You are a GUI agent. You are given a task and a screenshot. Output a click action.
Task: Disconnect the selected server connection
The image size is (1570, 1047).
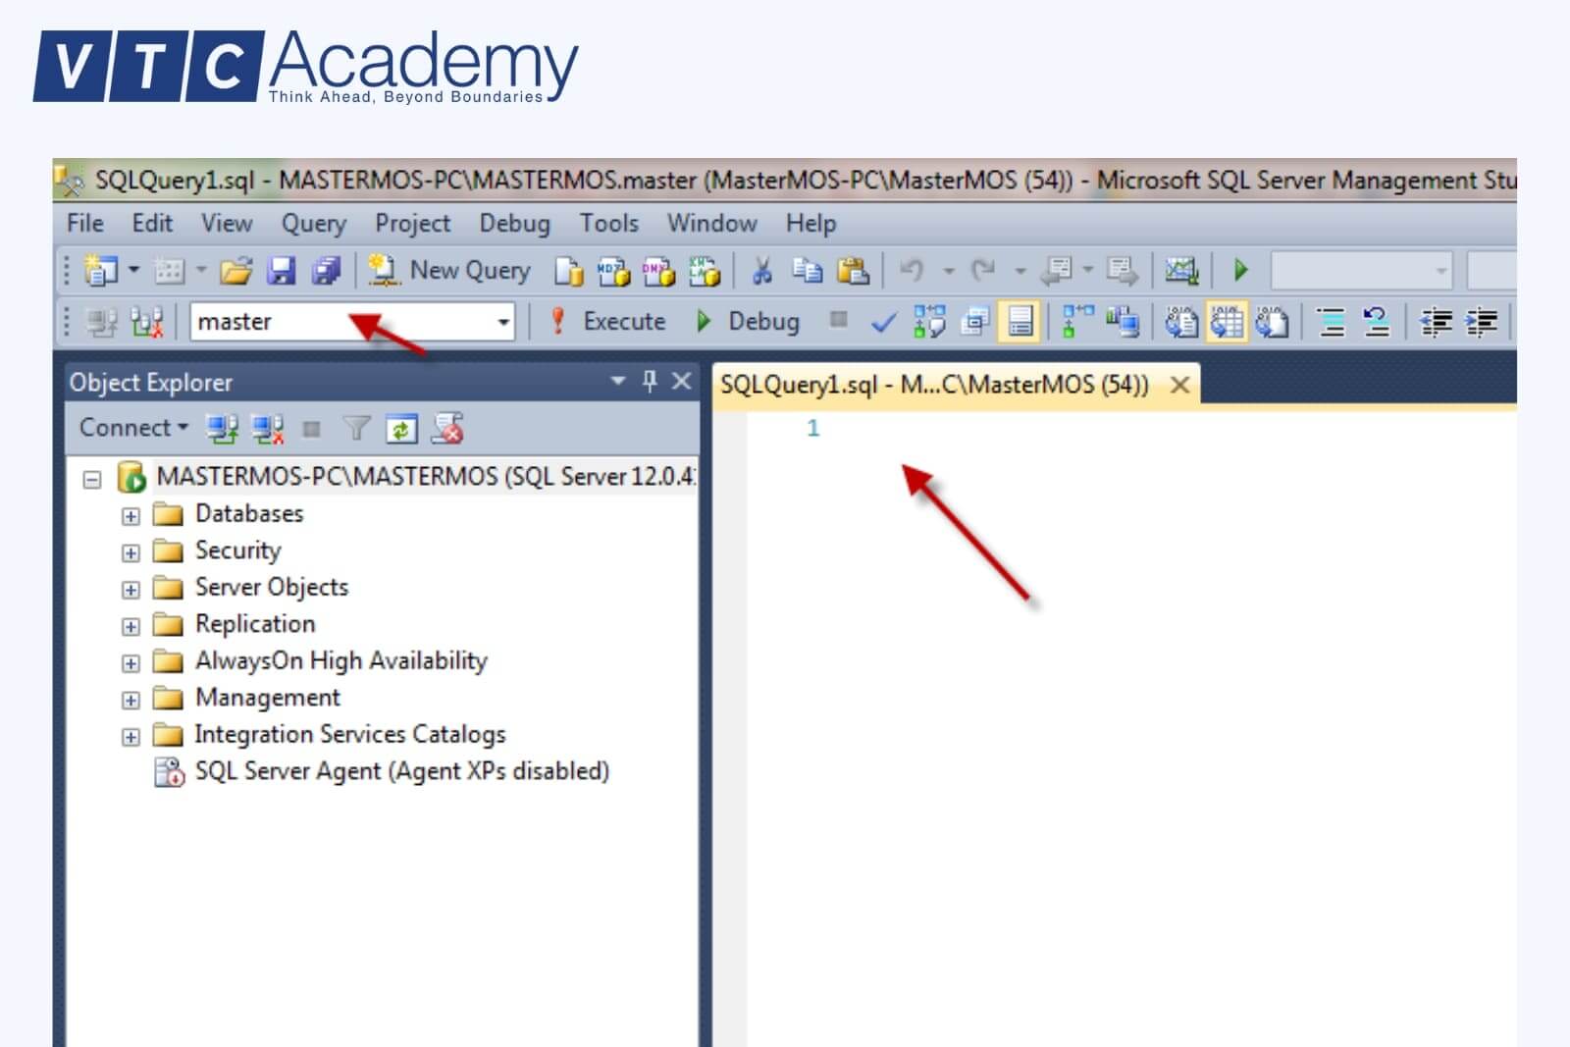coord(265,429)
